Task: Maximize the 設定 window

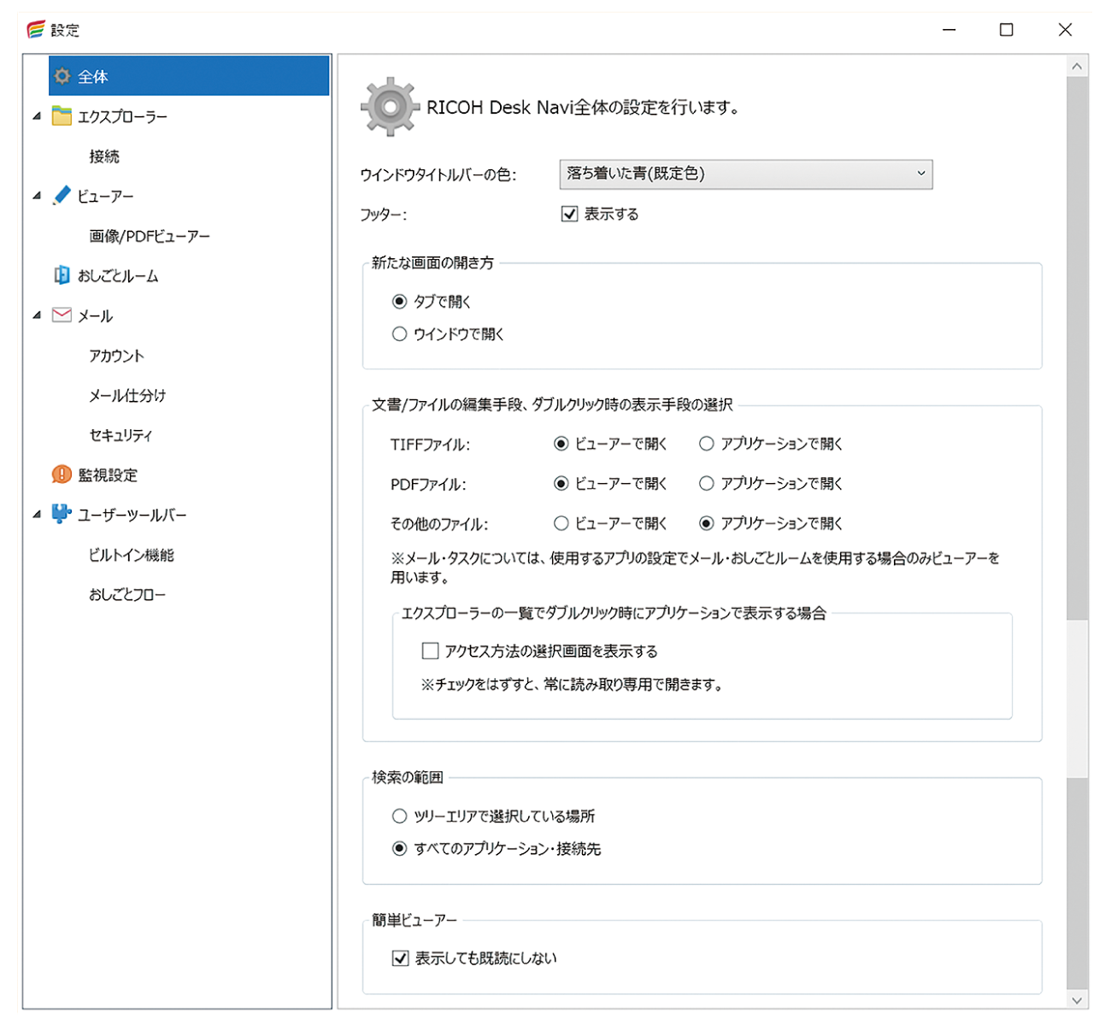Action: [x=1007, y=30]
